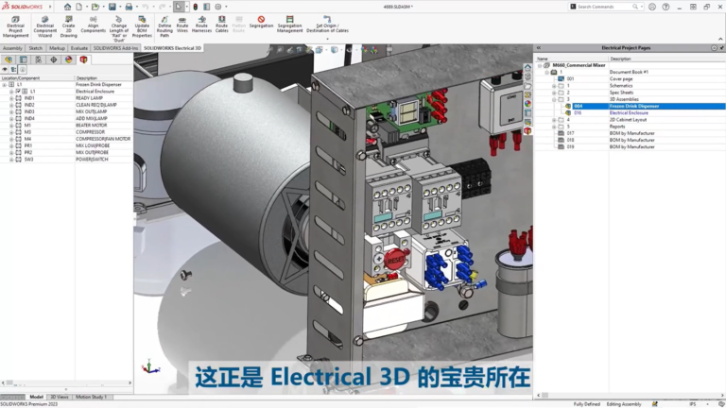Collapse the M660_Commercial Mixer project node
Viewport: 726px width, 408px height.
click(540, 65)
